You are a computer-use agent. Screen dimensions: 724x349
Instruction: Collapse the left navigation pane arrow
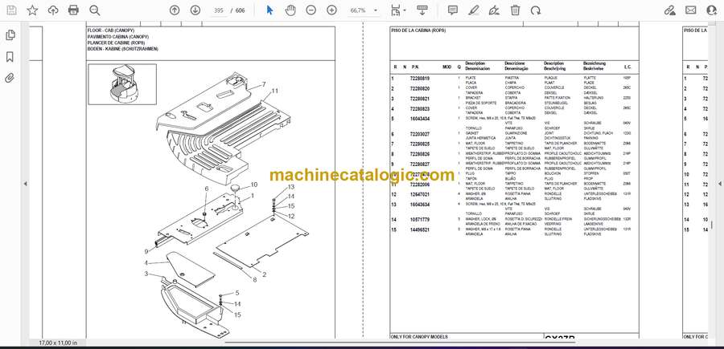point(26,184)
